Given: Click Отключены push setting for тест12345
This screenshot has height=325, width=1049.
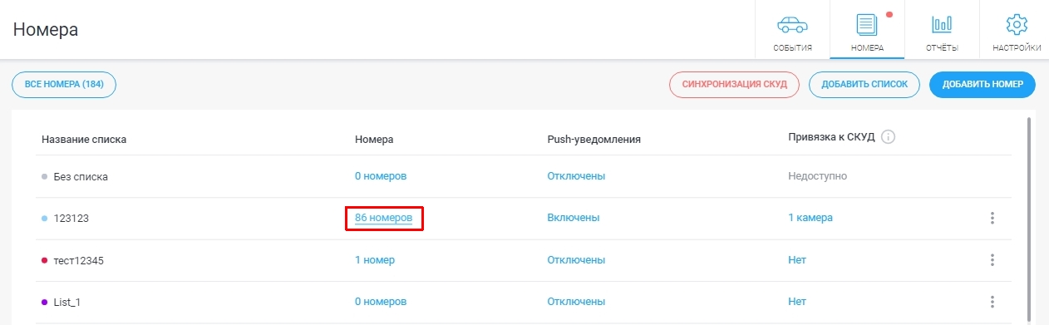Looking at the screenshot, I should coord(575,260).
